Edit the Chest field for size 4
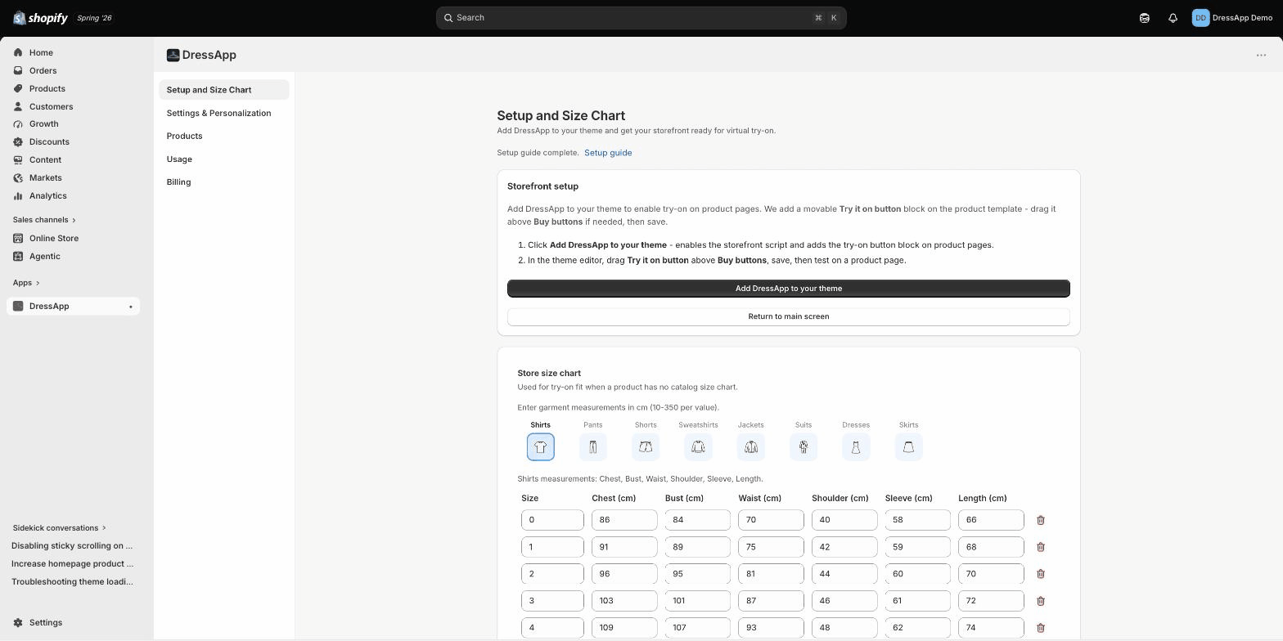The width and height of the screenshot is (1283, 641). tap(624, 628)
